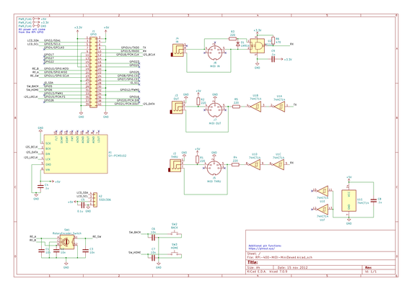Click the U1A 74HCT14 inverter
The height and width of the screenshot is (291, 412).
pyautogui.click(x=279, y=107)
